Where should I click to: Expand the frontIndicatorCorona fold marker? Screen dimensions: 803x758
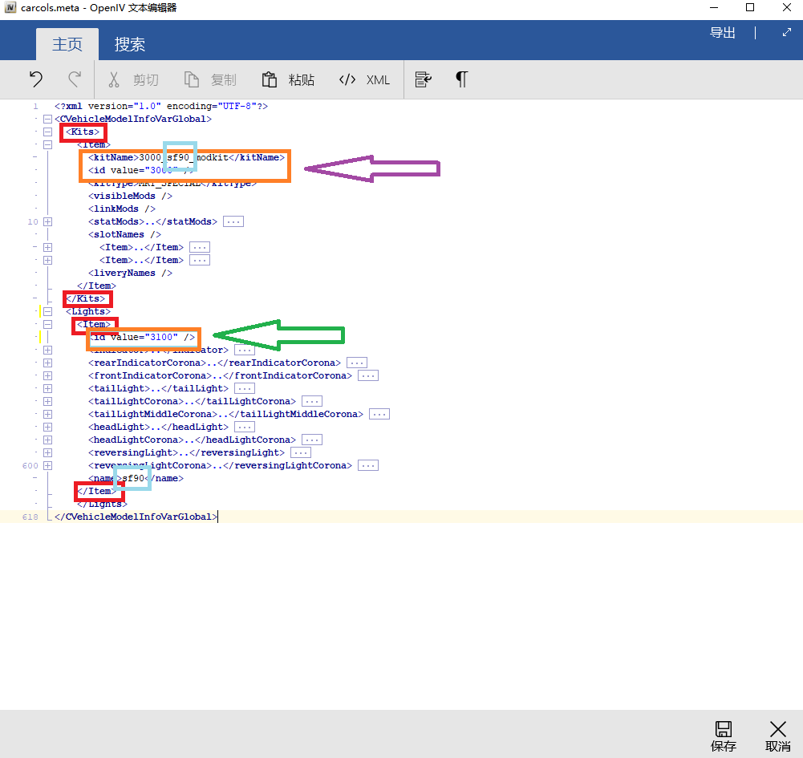tap(47, 375)
